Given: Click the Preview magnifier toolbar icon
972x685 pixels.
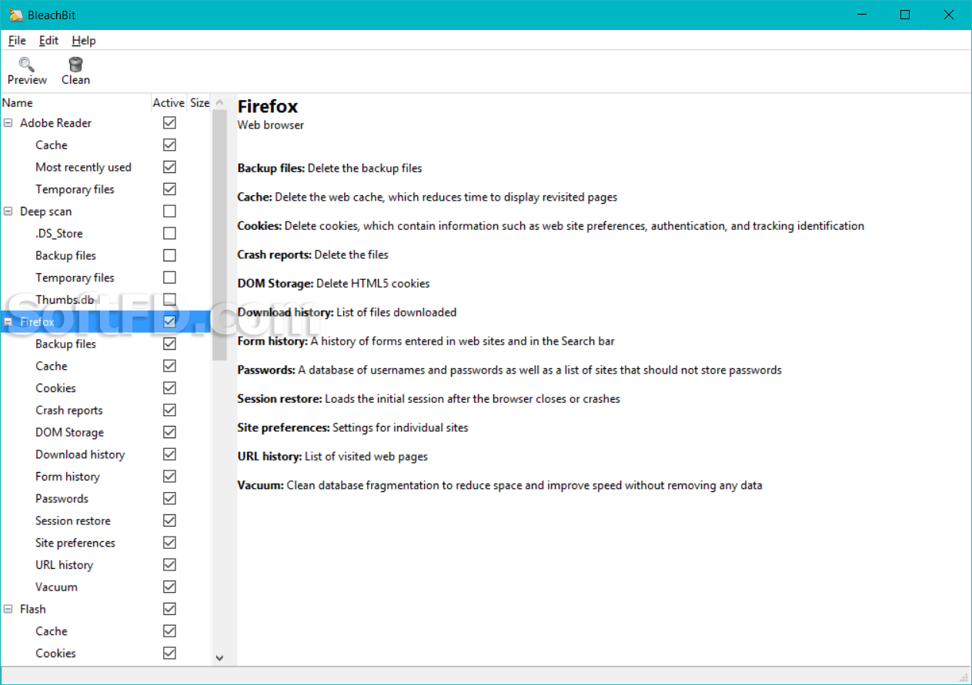Looking at the screenshot, I should click(27, 65).
